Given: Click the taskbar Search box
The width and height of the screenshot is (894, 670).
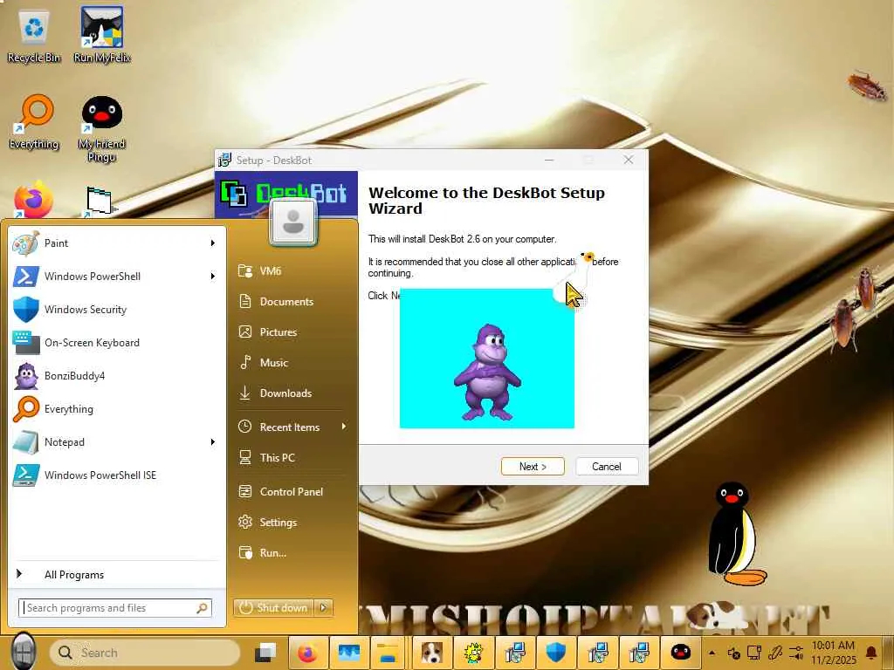Looking at the screenshot, I should point(145,653).
